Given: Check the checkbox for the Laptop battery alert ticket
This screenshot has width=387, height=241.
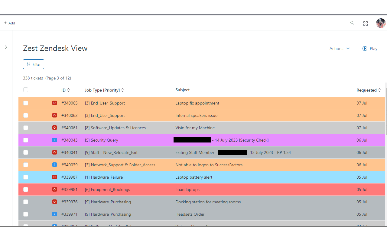Looking at the screenshot, I should tap(26, 177).
